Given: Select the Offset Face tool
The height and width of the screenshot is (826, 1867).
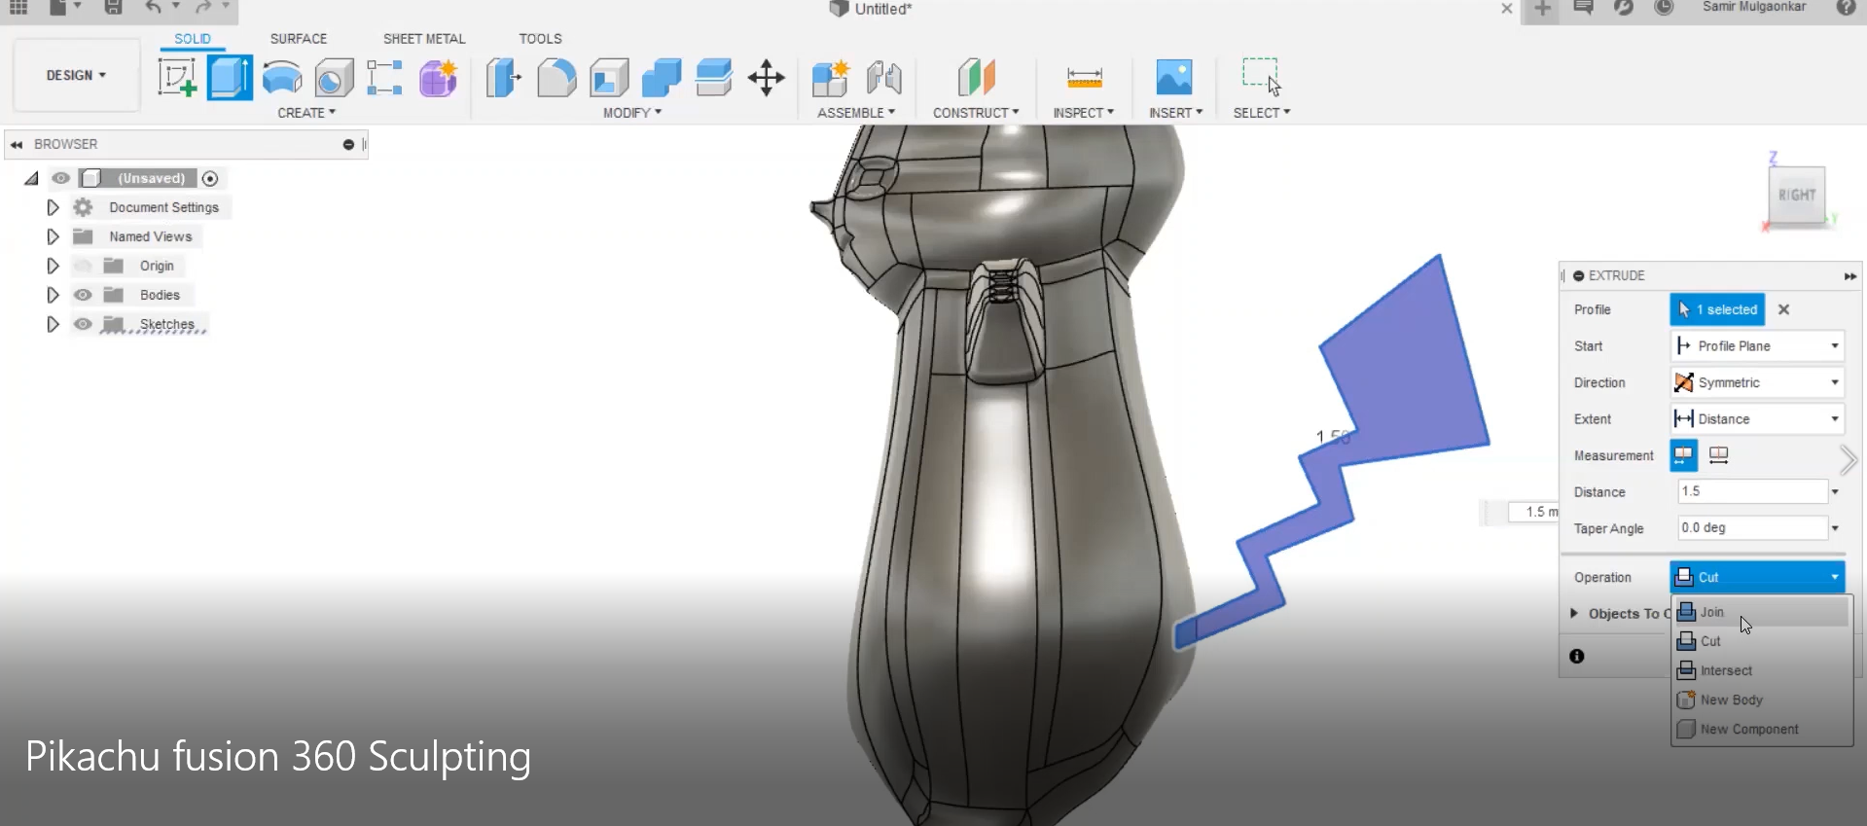Looking at the screenshot, I should [x=714, y=78].
